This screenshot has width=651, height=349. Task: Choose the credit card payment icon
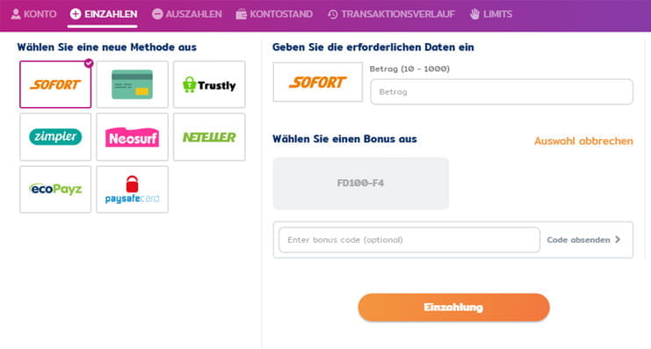132,84
